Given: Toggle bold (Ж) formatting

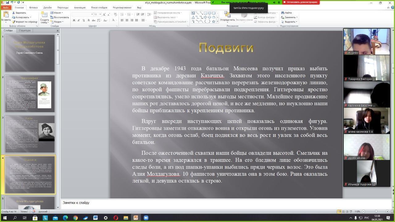Looking at the screenshot, I should pyautogui.click(x=74, y=20).
